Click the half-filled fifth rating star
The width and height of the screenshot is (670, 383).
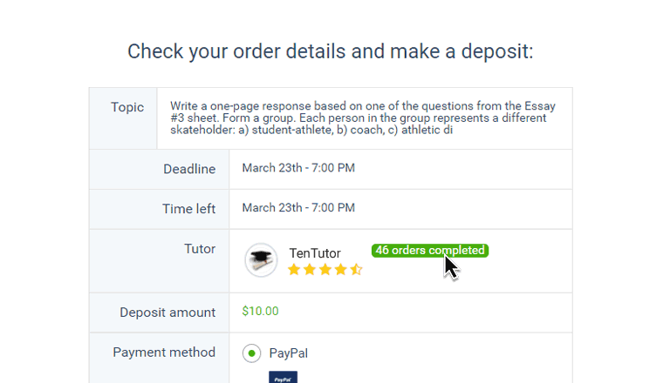point(356,270)
